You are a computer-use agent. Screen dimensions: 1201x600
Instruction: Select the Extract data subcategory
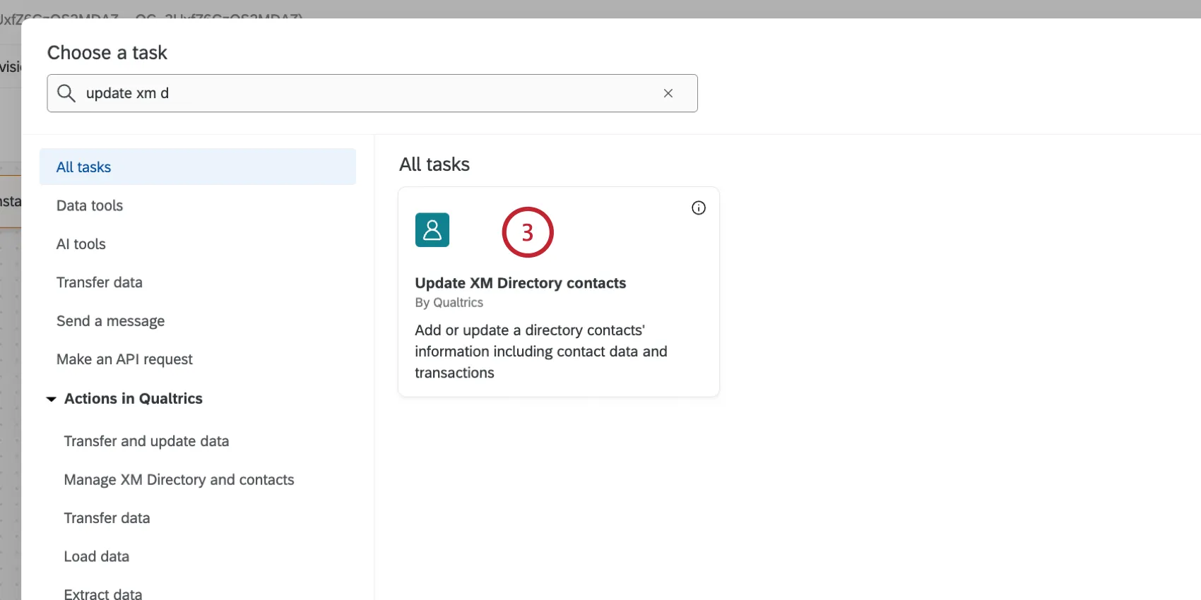(103, 594)
